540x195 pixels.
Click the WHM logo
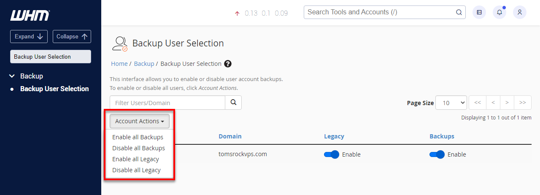(30, 16)
